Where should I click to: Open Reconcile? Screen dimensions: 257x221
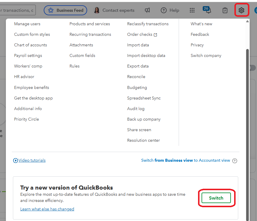point(136,77)
